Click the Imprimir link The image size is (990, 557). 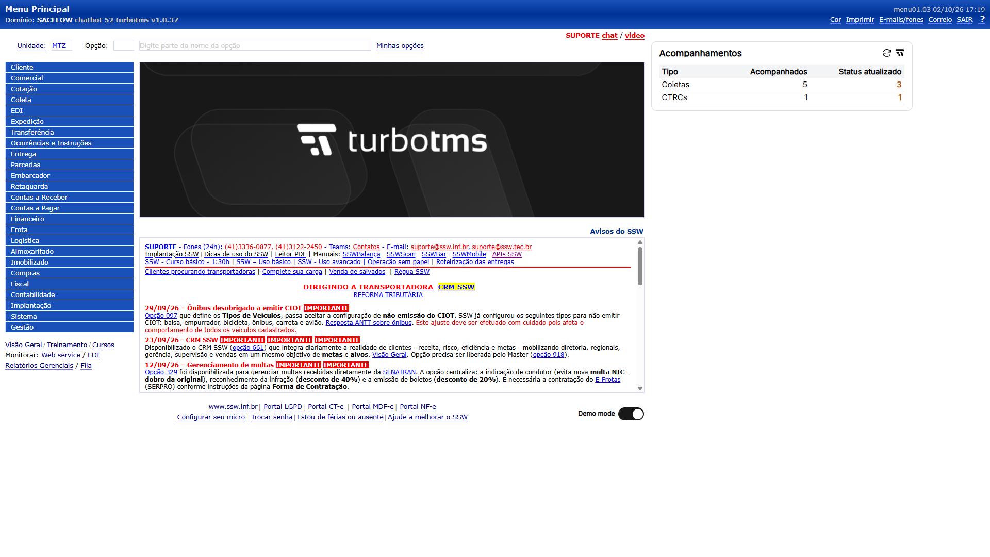pos(860,19)
